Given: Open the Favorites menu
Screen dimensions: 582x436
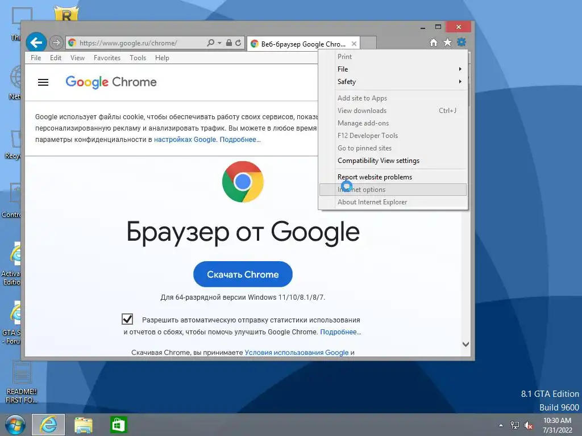Looking at the screenshot, I should click(107, 58).
